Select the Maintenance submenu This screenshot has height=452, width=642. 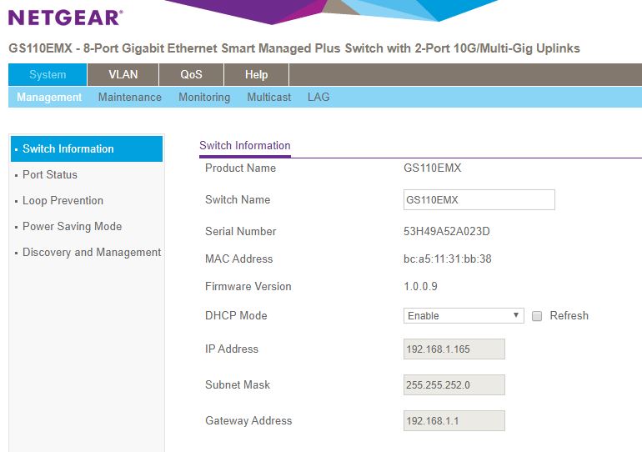(130, 97)
